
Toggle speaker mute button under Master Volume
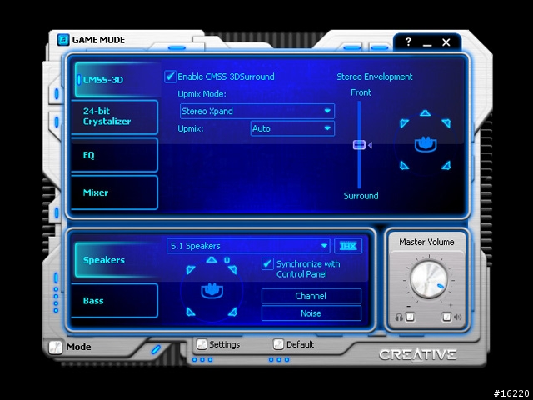coord(446,317)
